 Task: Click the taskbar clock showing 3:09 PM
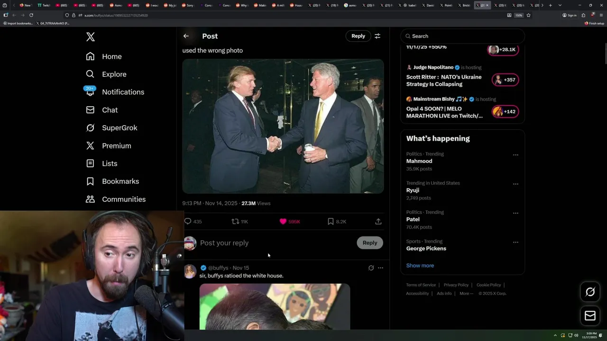pyautogui.click(x=590, y=335)
